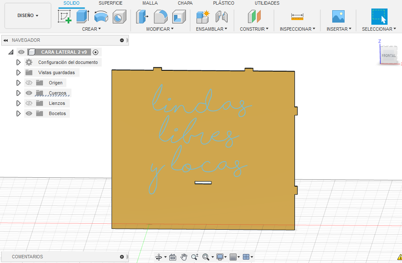Screen dimensions: 402x263
Task: Click the Grid and Snaps icon
Action: point(233,257)
